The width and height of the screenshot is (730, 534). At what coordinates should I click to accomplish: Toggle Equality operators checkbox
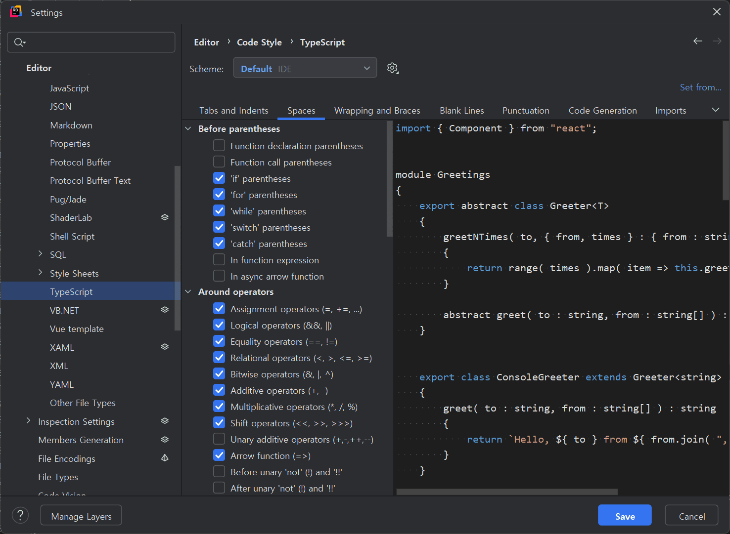219,341
